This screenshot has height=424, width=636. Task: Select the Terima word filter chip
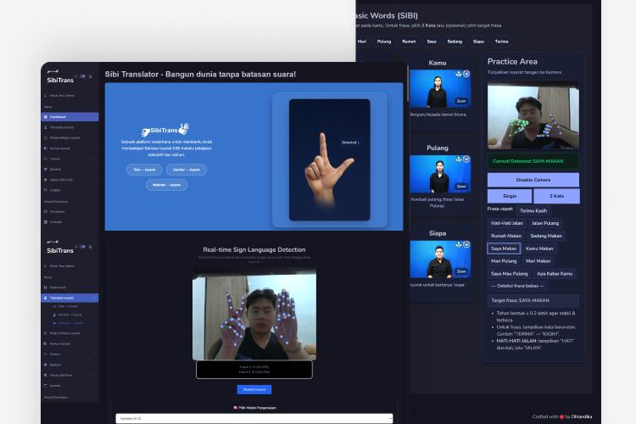pos(502,42)
